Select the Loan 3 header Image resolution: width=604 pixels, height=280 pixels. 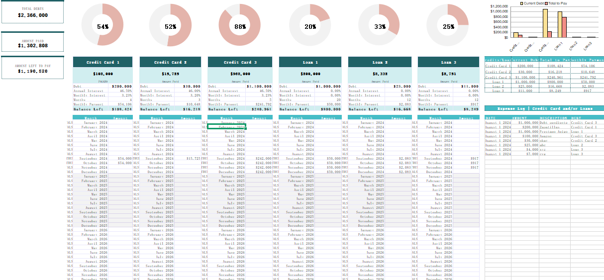(448, 62)
